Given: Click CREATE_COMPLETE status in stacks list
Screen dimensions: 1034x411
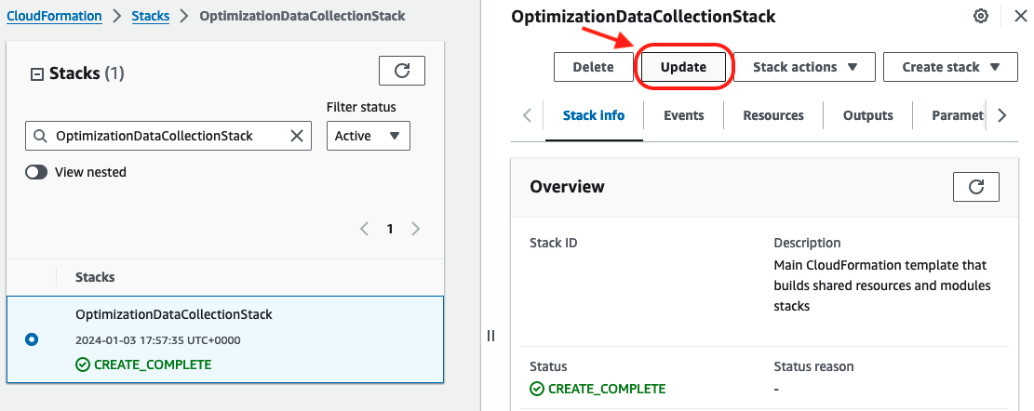Looking at the screenshot, I should [144, 365].
